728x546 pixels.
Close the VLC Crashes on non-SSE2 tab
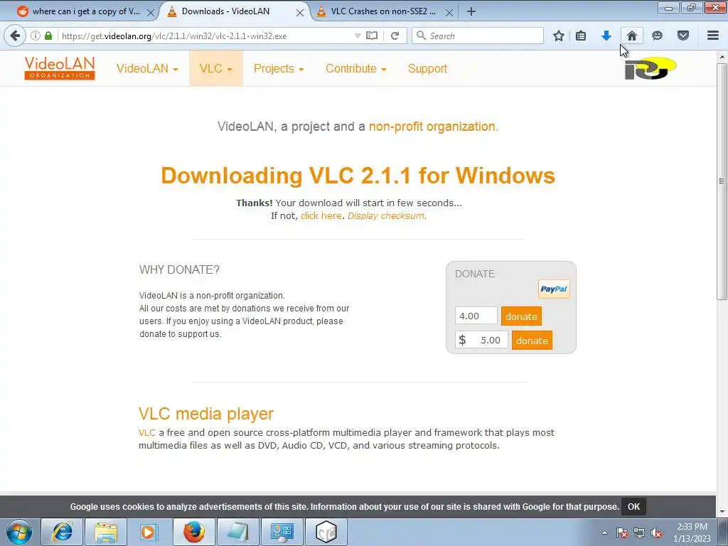[449, 13]
